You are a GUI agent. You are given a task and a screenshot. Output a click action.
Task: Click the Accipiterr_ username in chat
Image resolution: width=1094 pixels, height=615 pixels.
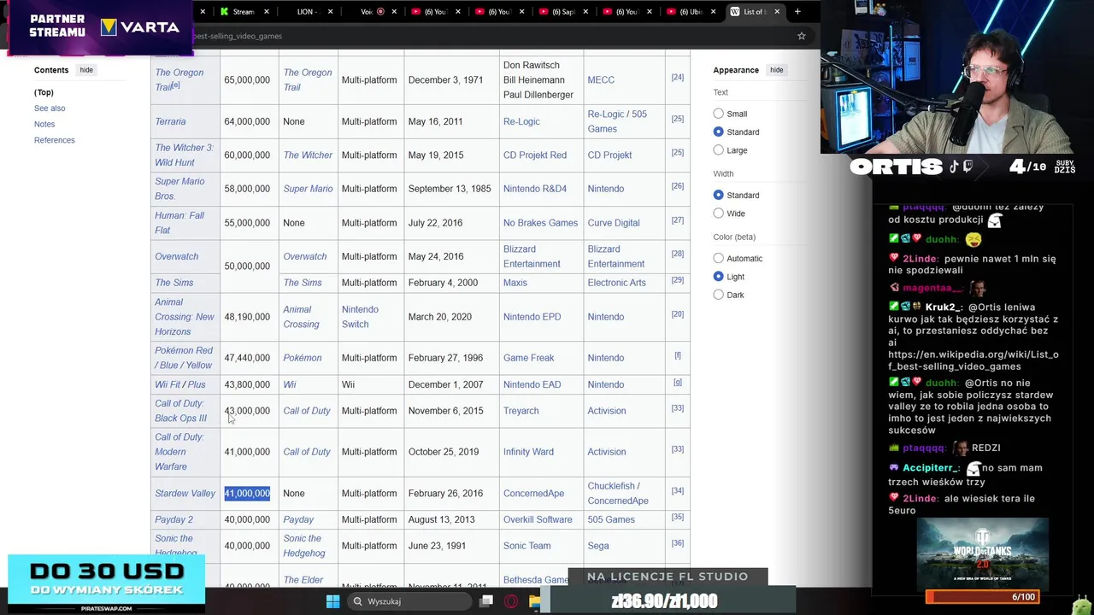click(932, 468)
